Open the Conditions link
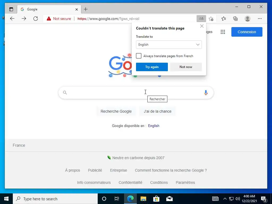This screenshot has height=204, width=272. (x=159, y=182)
